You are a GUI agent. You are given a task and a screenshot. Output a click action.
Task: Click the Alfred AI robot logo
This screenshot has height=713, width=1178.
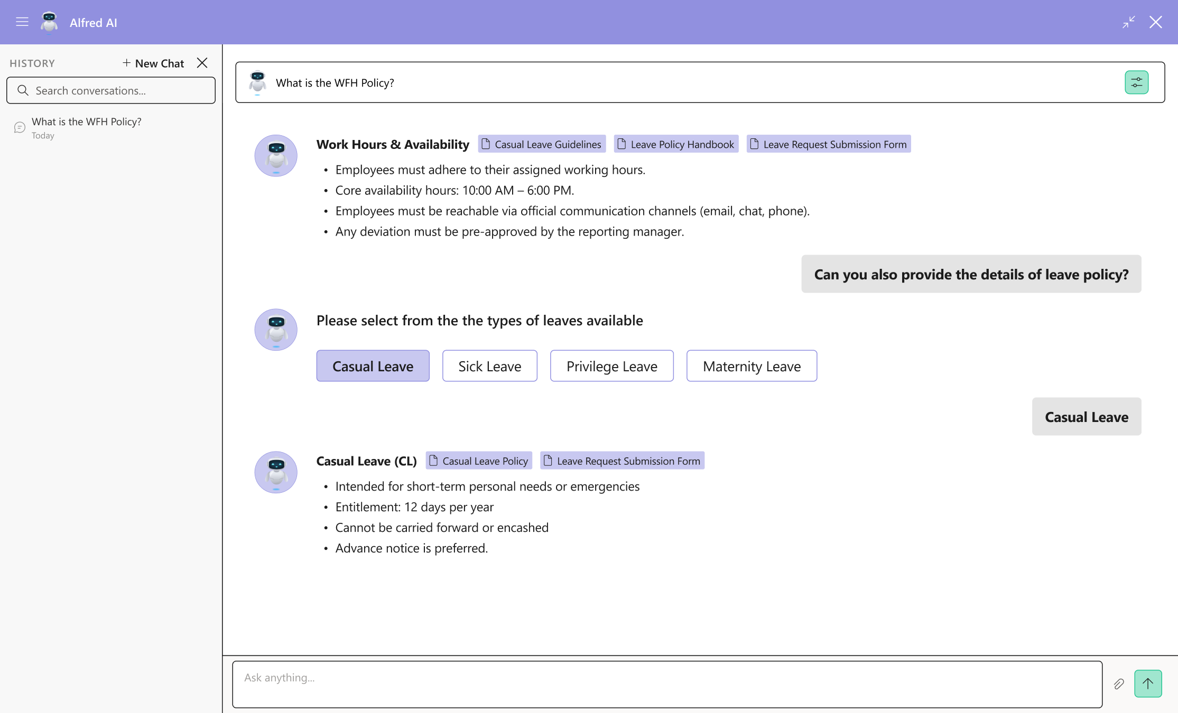(49, 22)
